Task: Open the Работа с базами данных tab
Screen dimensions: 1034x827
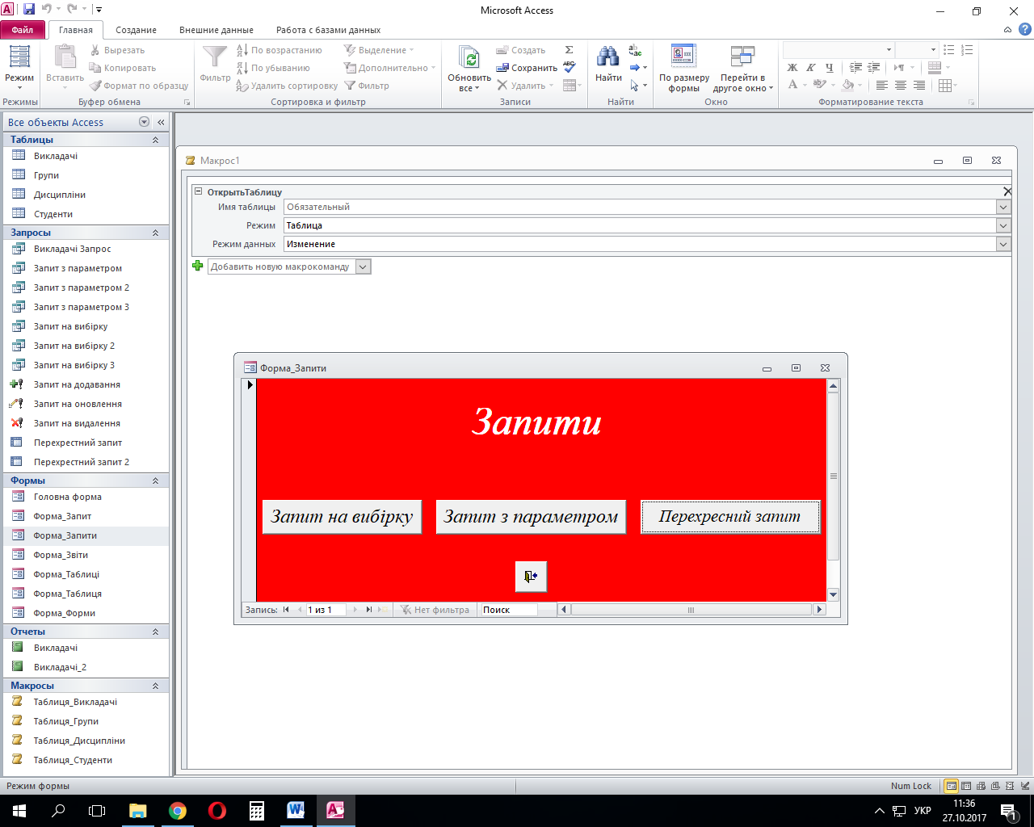Action: tap(328, 30)
